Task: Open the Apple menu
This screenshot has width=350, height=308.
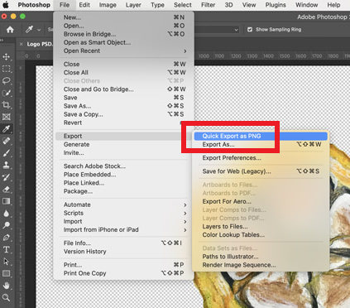Action: (x=6, y=5)
